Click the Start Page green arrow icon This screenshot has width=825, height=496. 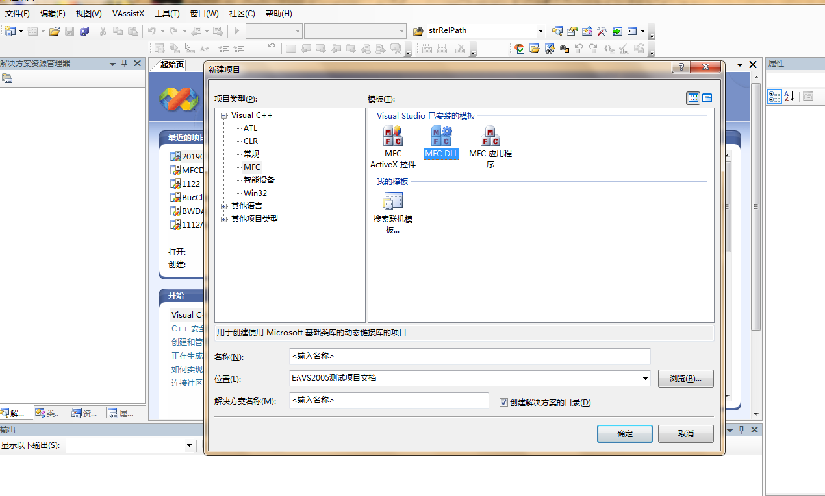tap(616, 31)
